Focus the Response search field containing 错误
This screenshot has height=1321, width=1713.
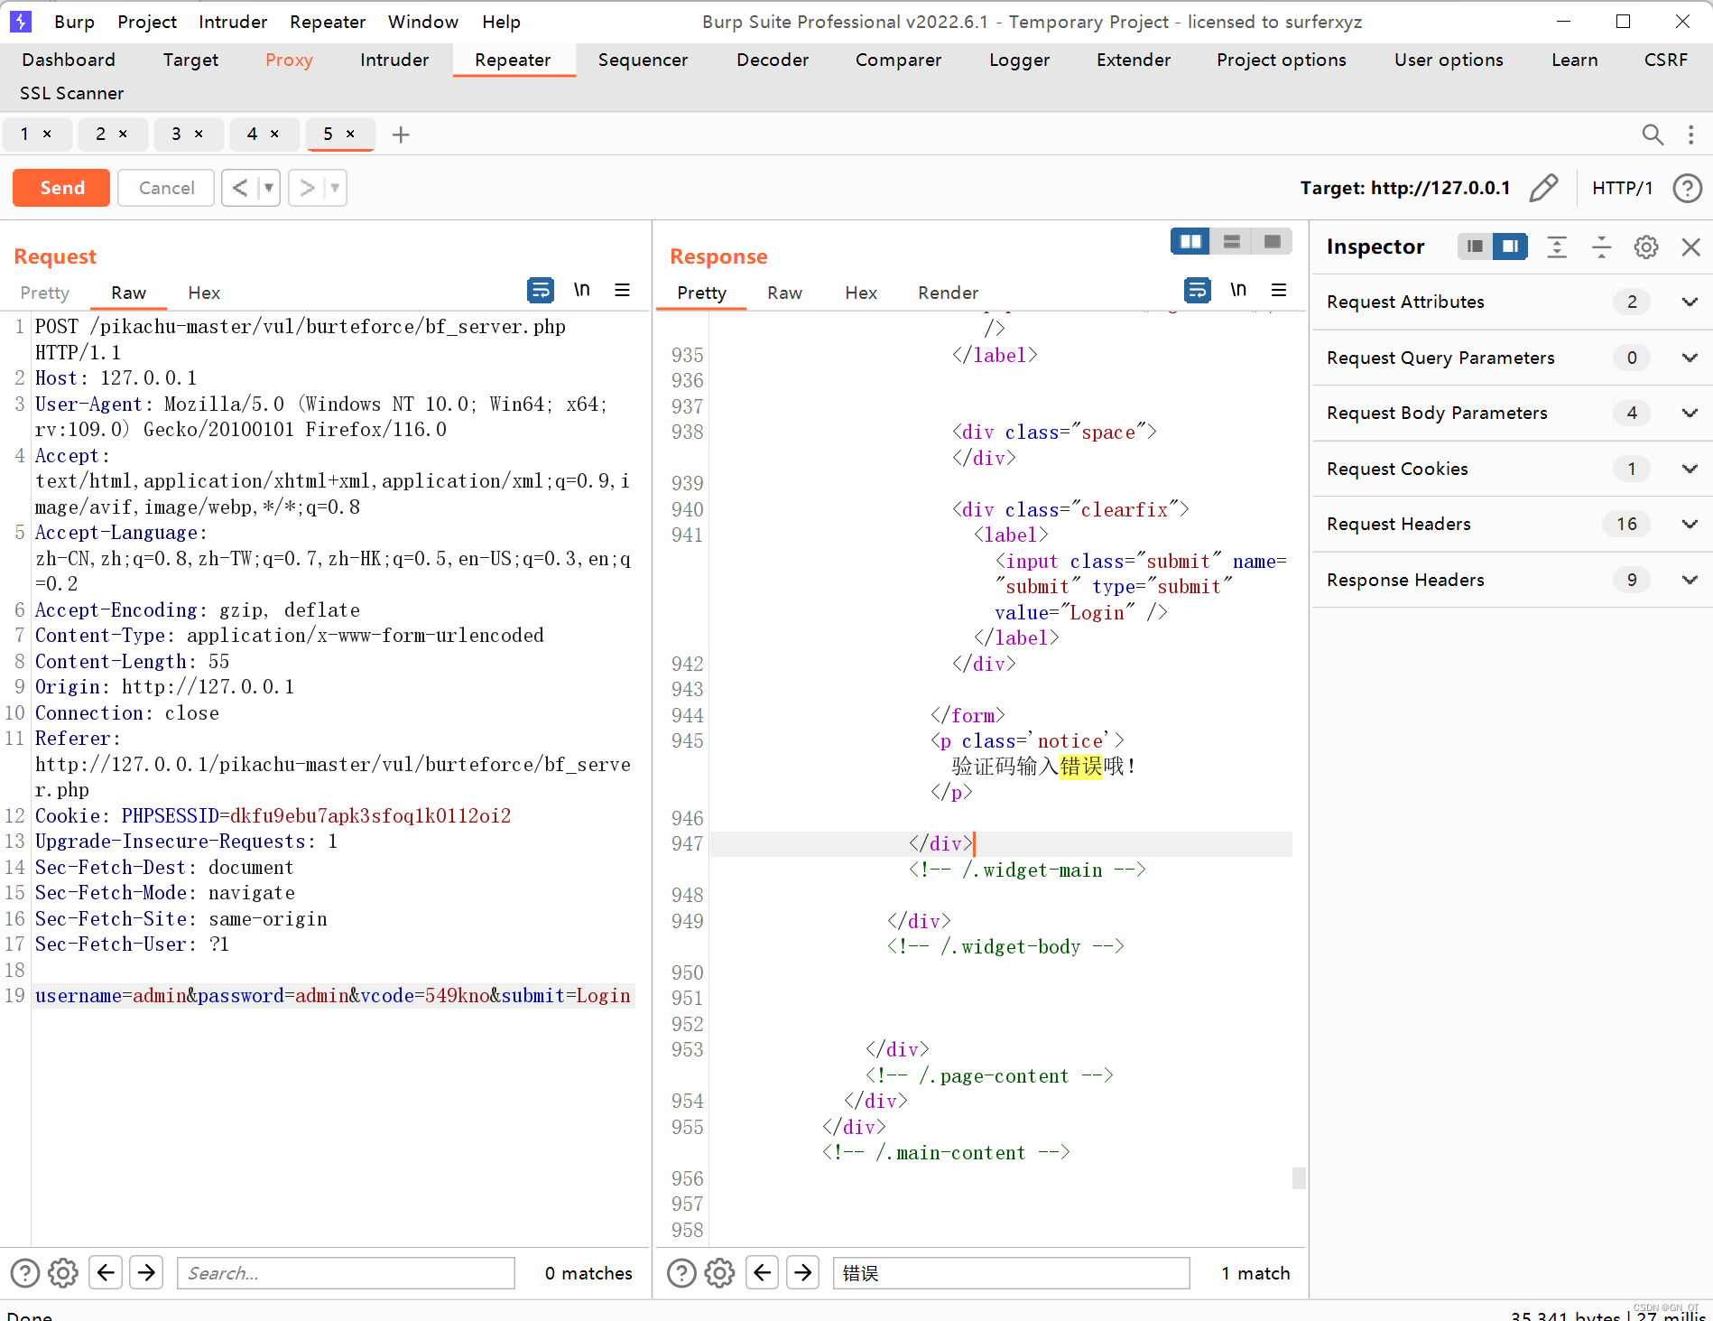coord(1011,1273)
